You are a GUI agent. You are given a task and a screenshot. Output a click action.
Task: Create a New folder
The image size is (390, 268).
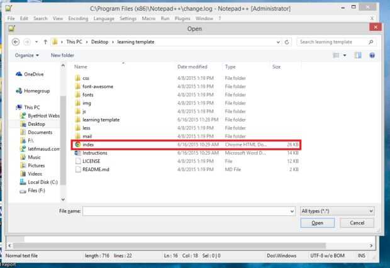pos(62,55)
